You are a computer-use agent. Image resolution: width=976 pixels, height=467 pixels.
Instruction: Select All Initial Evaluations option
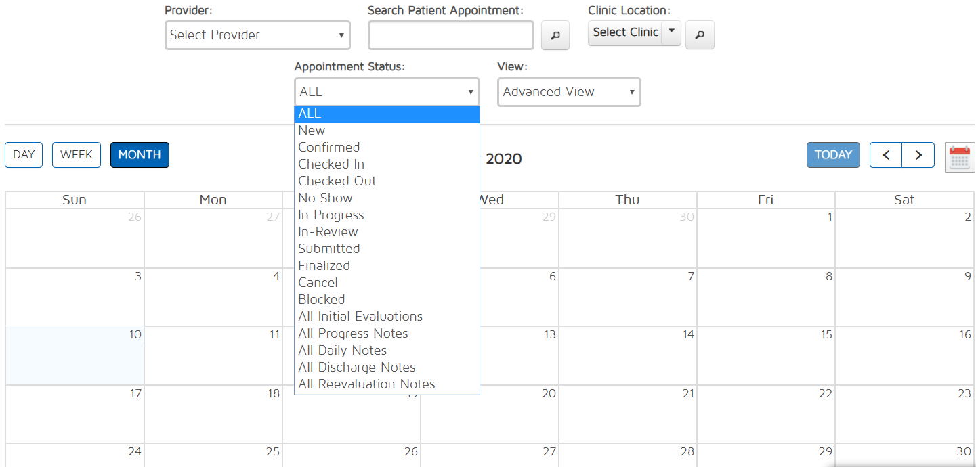(x=360, y=317)
